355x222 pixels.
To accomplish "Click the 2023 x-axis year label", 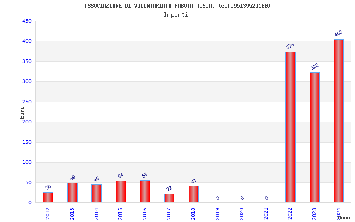I will coord(314,214).
